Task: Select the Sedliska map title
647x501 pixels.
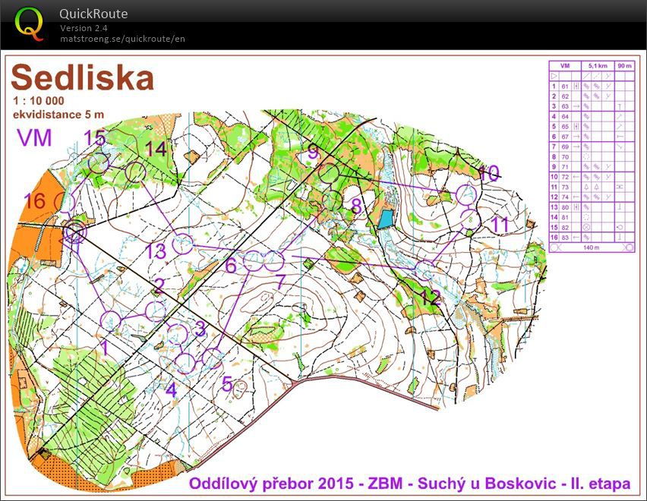Action: 83,77
